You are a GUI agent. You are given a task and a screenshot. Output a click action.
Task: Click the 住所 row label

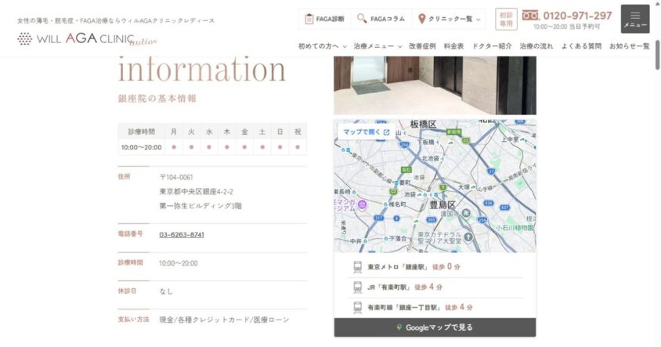(x=124, y=176)
